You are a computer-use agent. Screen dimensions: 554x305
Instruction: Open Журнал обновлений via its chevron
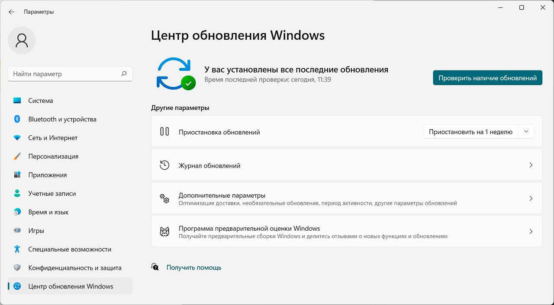(531, 165)
